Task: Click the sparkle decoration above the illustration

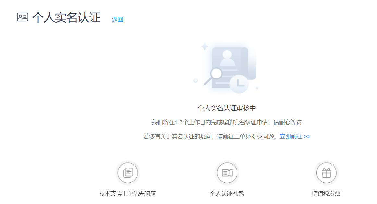Action: (x=205, y=46)
